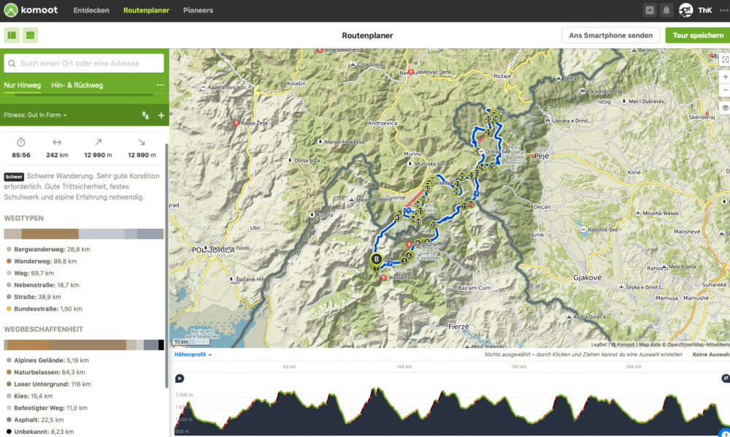Click the Tour speichern button
730x437 pixels.
(697, 35)
